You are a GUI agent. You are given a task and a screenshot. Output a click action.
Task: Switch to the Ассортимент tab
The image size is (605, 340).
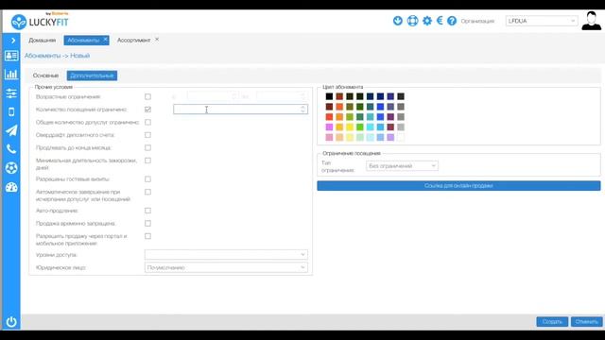133,40
